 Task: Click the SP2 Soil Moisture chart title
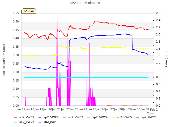tap(85, 3)
